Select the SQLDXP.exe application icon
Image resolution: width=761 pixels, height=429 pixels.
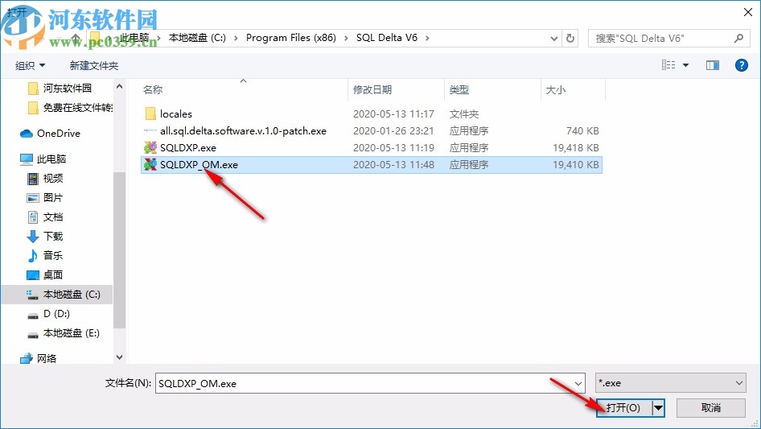[150, 147]
